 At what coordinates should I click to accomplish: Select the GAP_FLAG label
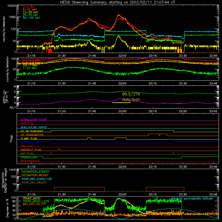pyautogui.click(x=27, y=123)
